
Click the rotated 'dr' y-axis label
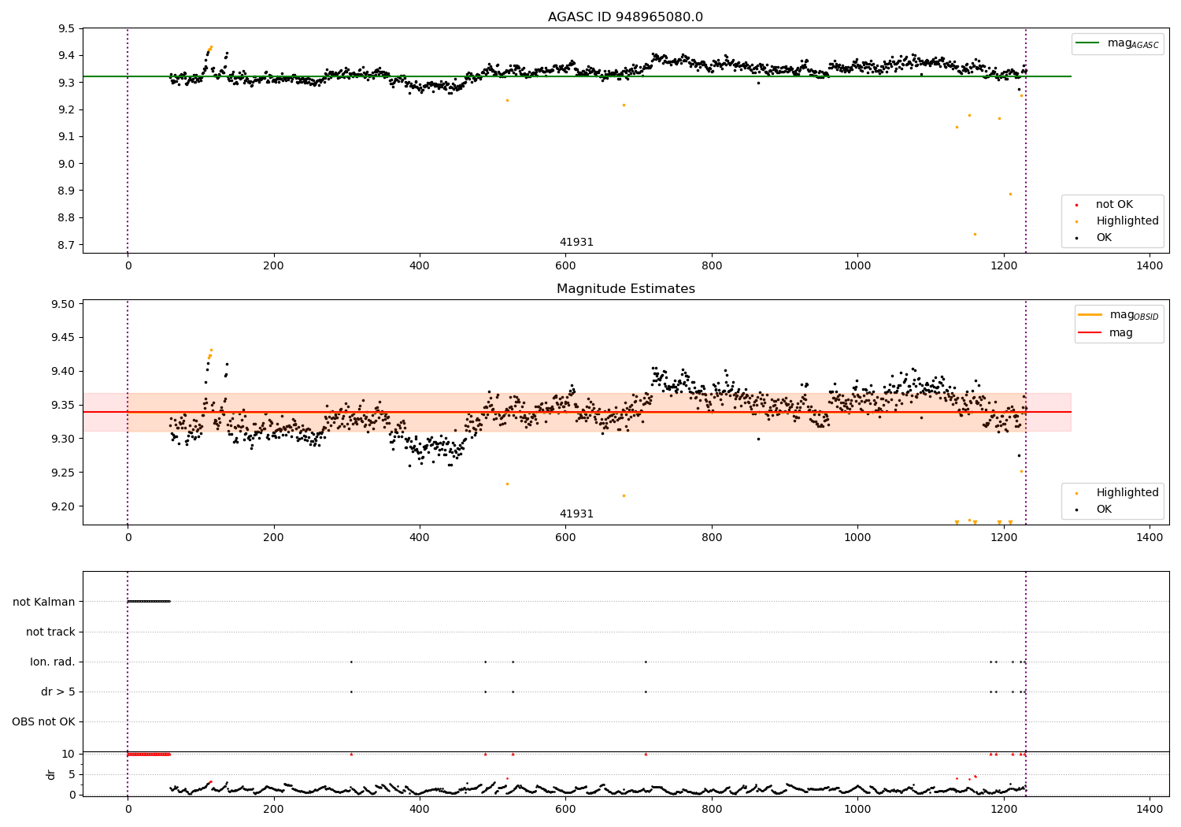pyautogui.click(x=51, y=774)
